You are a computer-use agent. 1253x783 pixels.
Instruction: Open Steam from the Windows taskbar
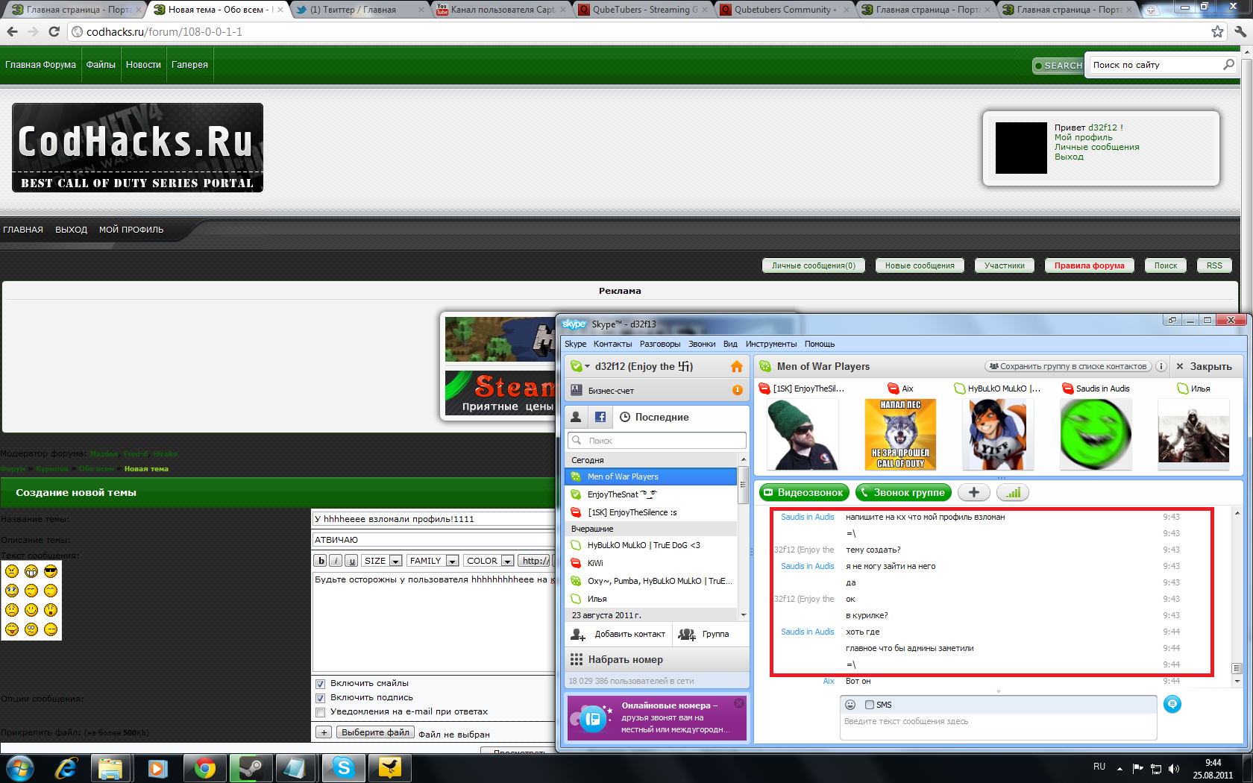250,767
